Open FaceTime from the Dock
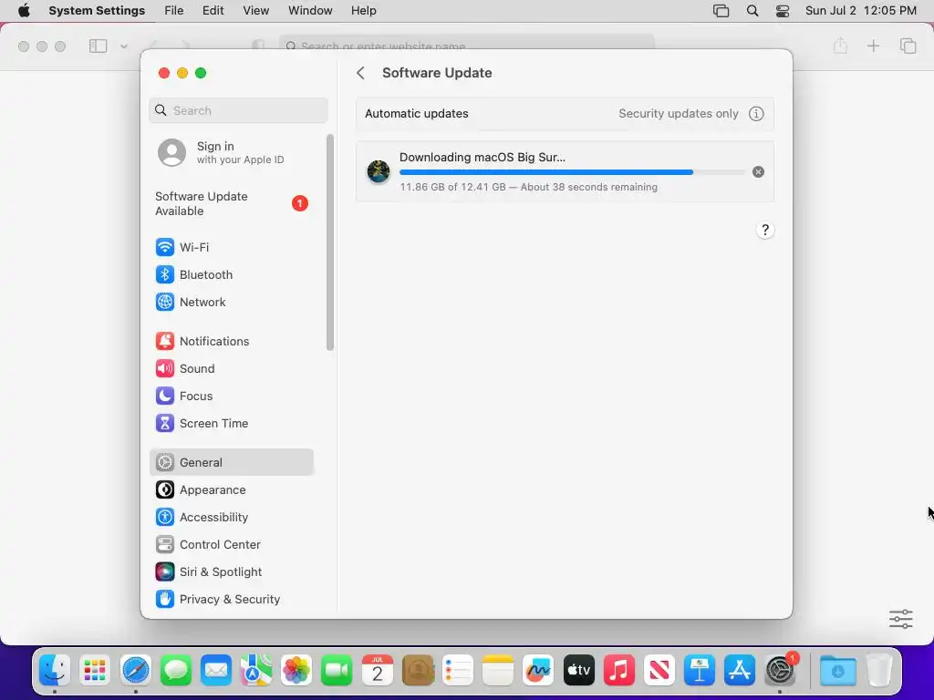The width and height of the screenshot is (934, 700). [337, 670]
